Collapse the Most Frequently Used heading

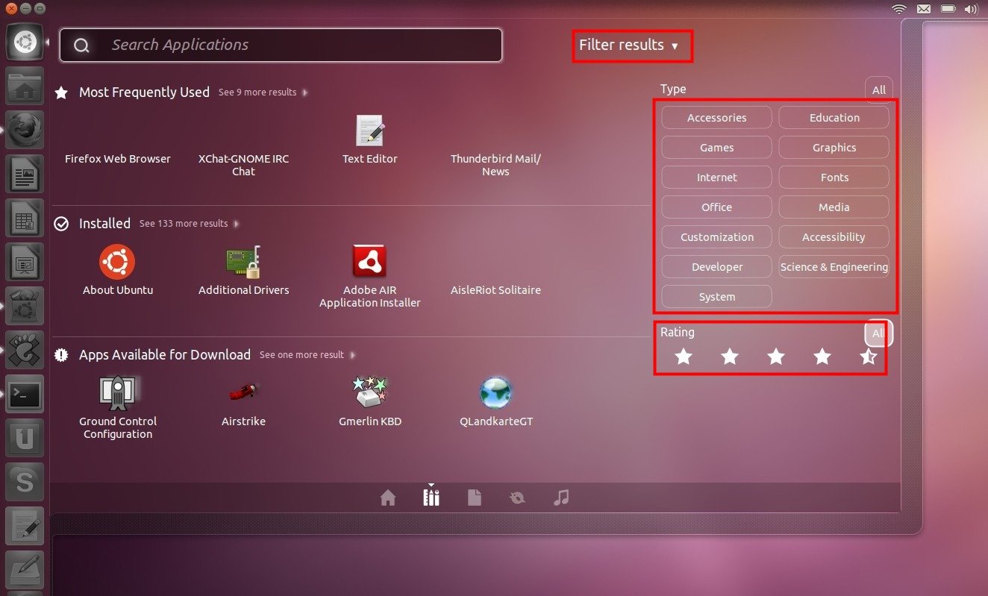pos(144,92)
